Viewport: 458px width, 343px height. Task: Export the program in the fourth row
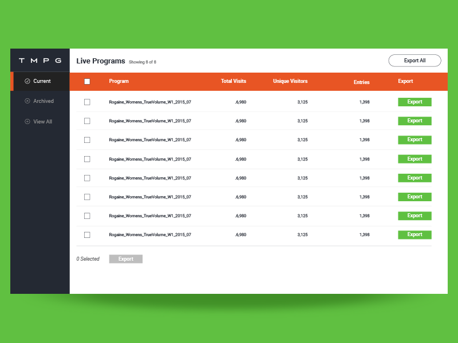(x=414, y=159)
